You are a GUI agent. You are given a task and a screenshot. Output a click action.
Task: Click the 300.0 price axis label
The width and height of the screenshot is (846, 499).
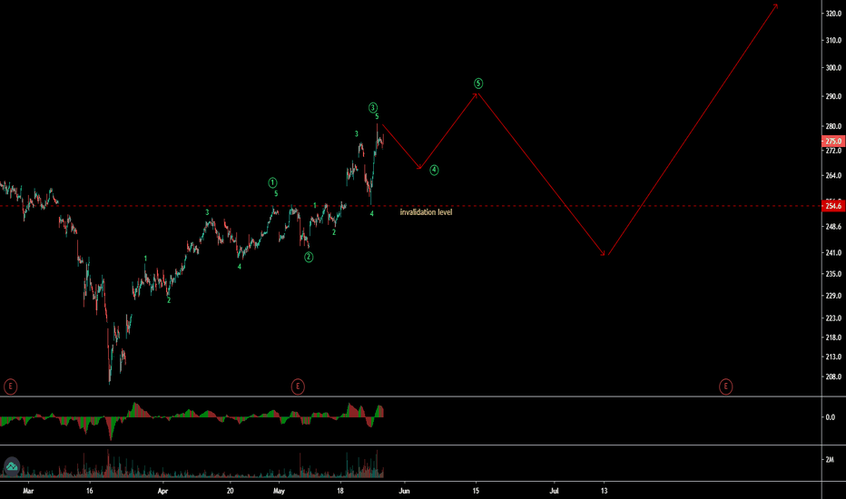click(x=833, y=68)
